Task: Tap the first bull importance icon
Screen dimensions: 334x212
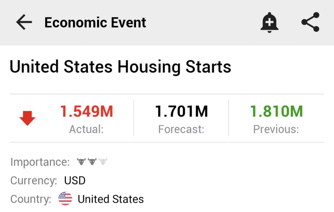Action: click(81, 162)
